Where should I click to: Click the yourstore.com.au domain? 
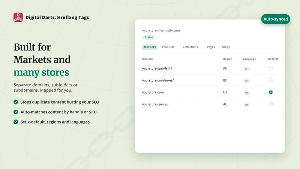tap(155, 104)
